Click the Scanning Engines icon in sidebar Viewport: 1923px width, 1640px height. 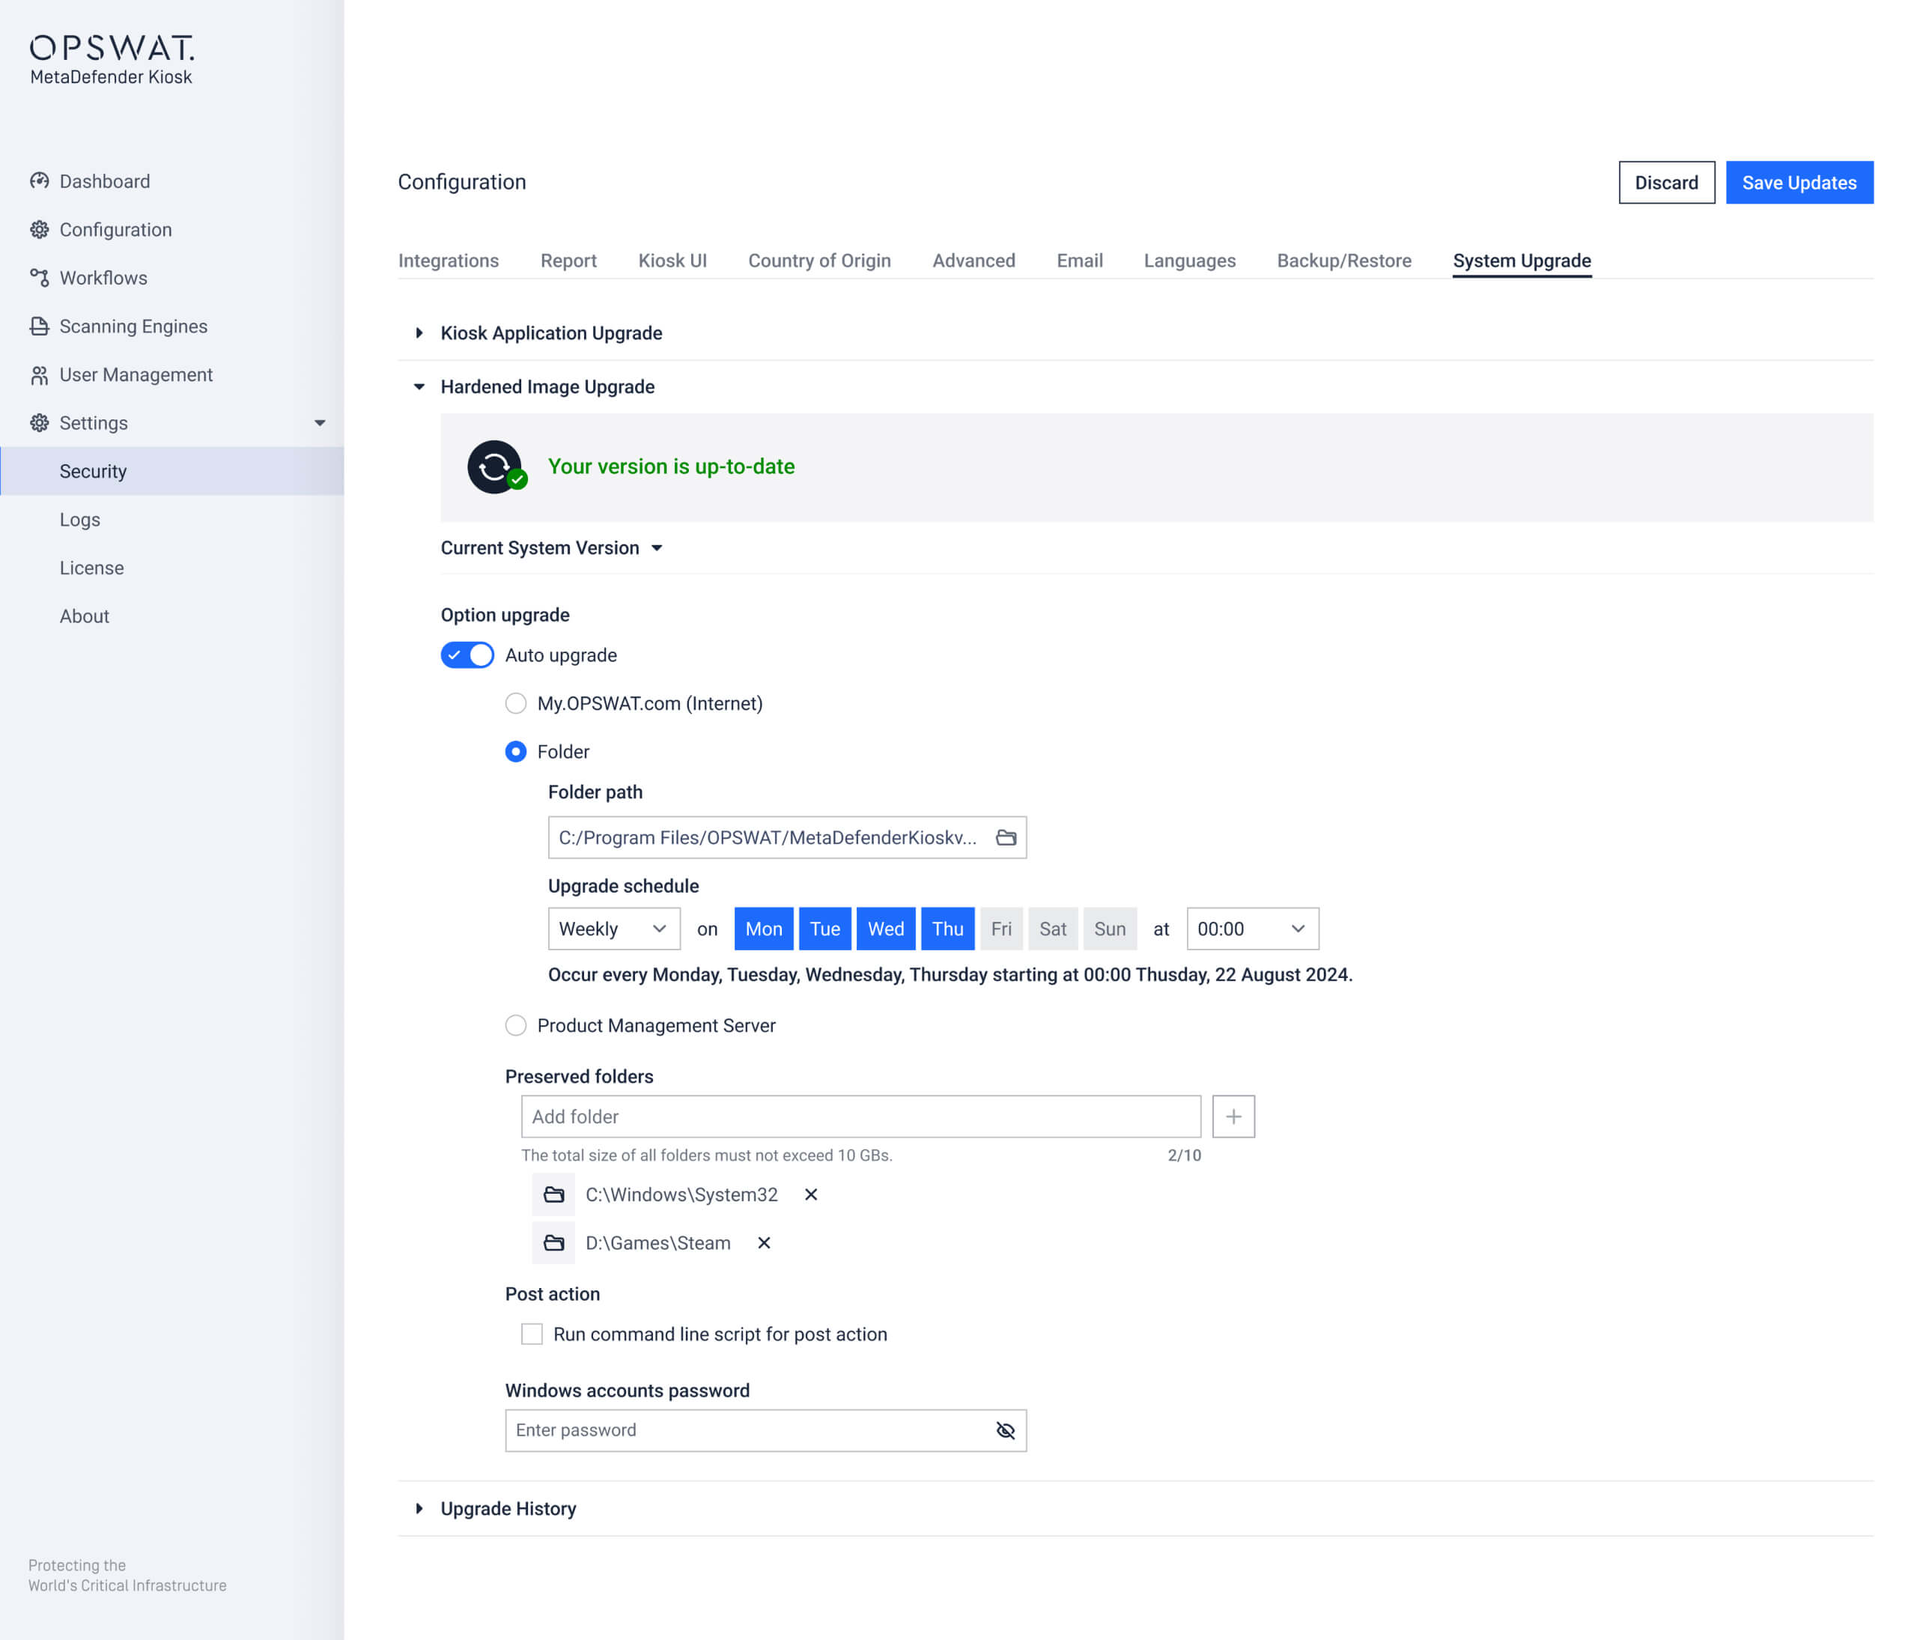click(39, 326)
